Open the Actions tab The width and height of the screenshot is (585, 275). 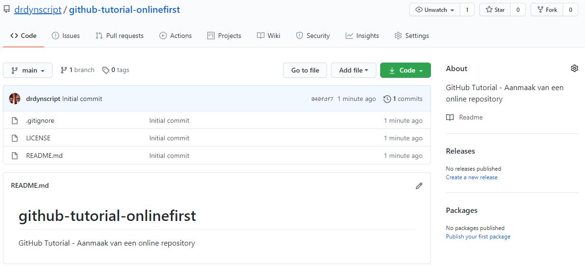[175, 36]
